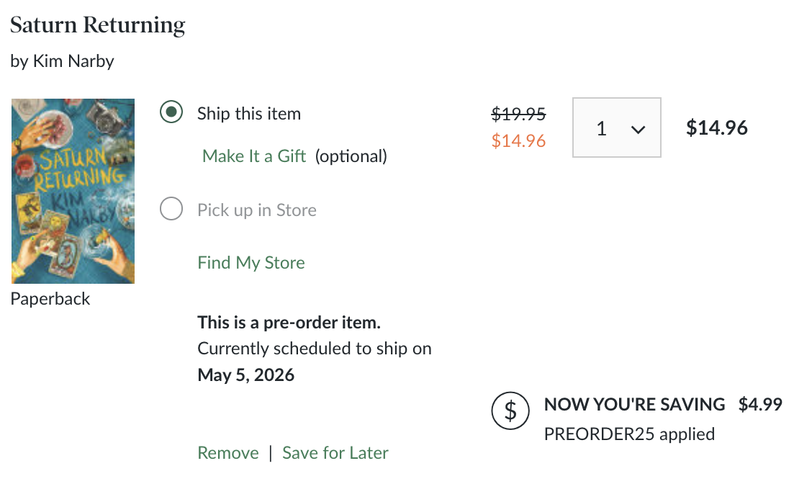This screenshot has width=812, height=484.
Task: Click the Saturn Returning title heading
Action: point(98,25)
